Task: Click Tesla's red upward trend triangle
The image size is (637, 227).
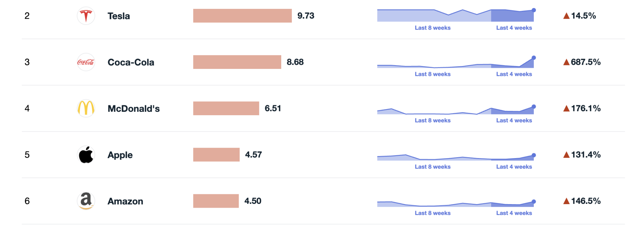Action: pyautogui.click(x=566, y=16)
